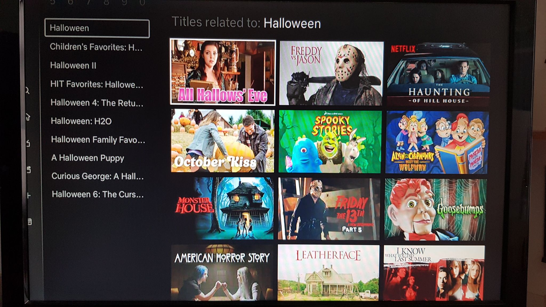Select the sidebar icon below Home
The height and width of the screenshot is (307, 546).
click(28, 143)
